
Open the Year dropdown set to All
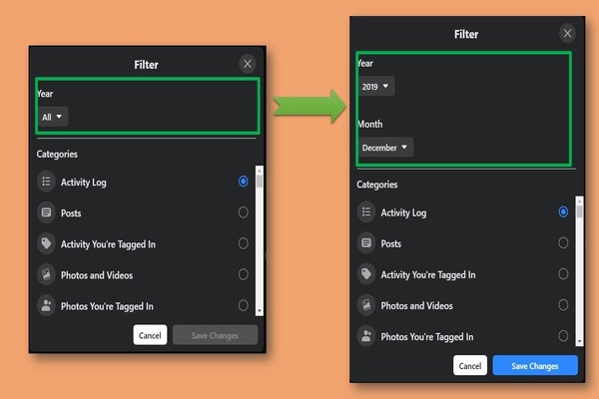coord(53,117)
